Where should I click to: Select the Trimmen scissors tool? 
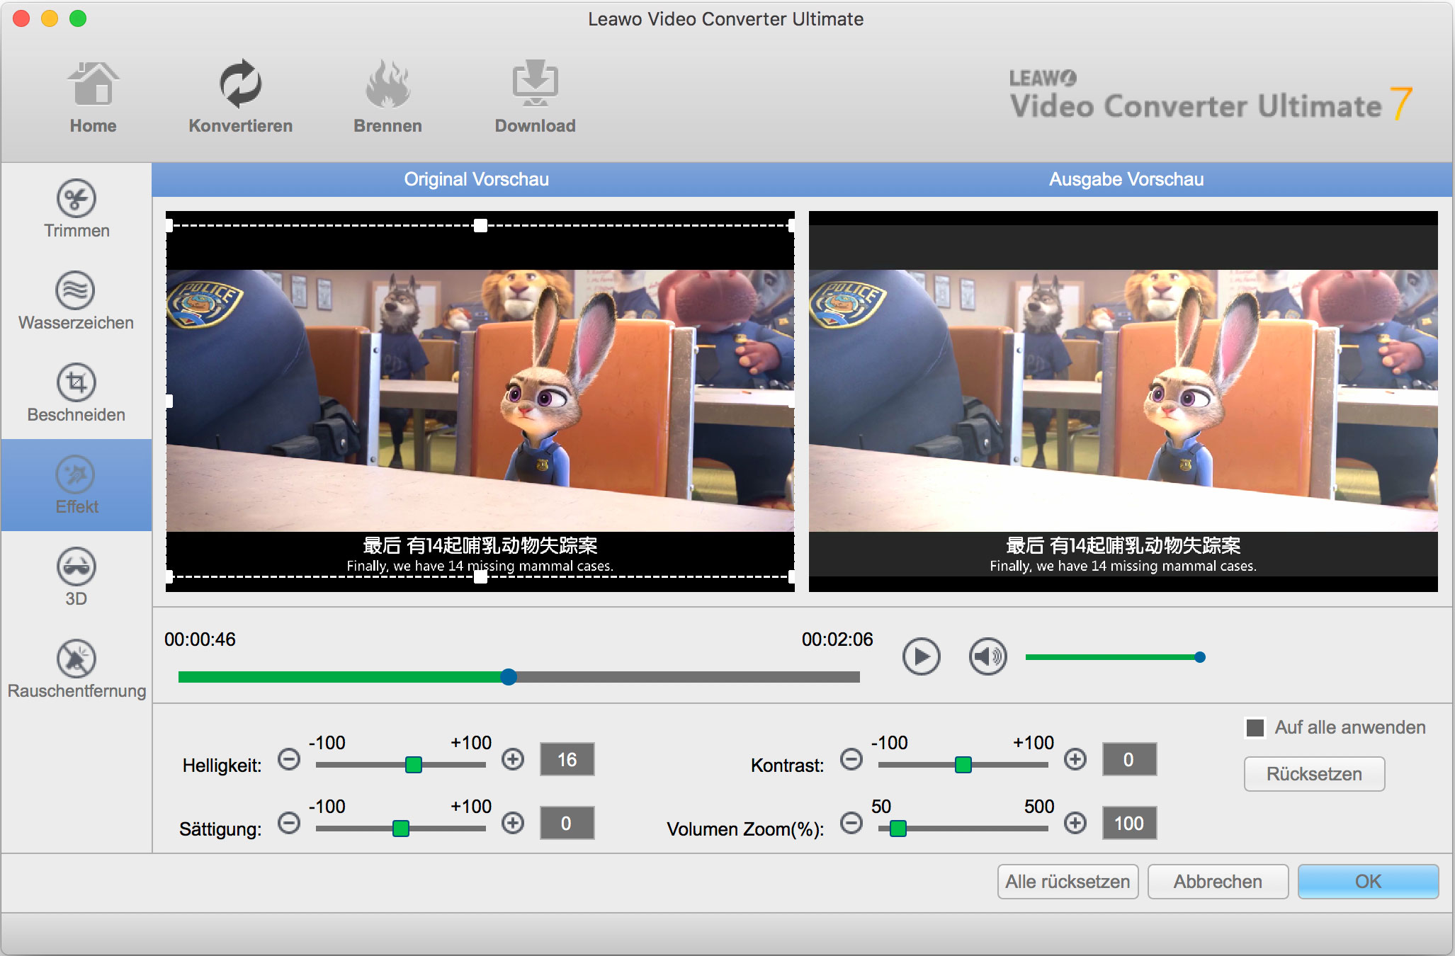77,209
